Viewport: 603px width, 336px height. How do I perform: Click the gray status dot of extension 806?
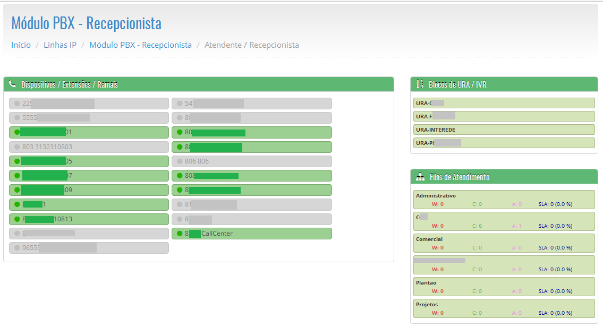pos(180,161)
